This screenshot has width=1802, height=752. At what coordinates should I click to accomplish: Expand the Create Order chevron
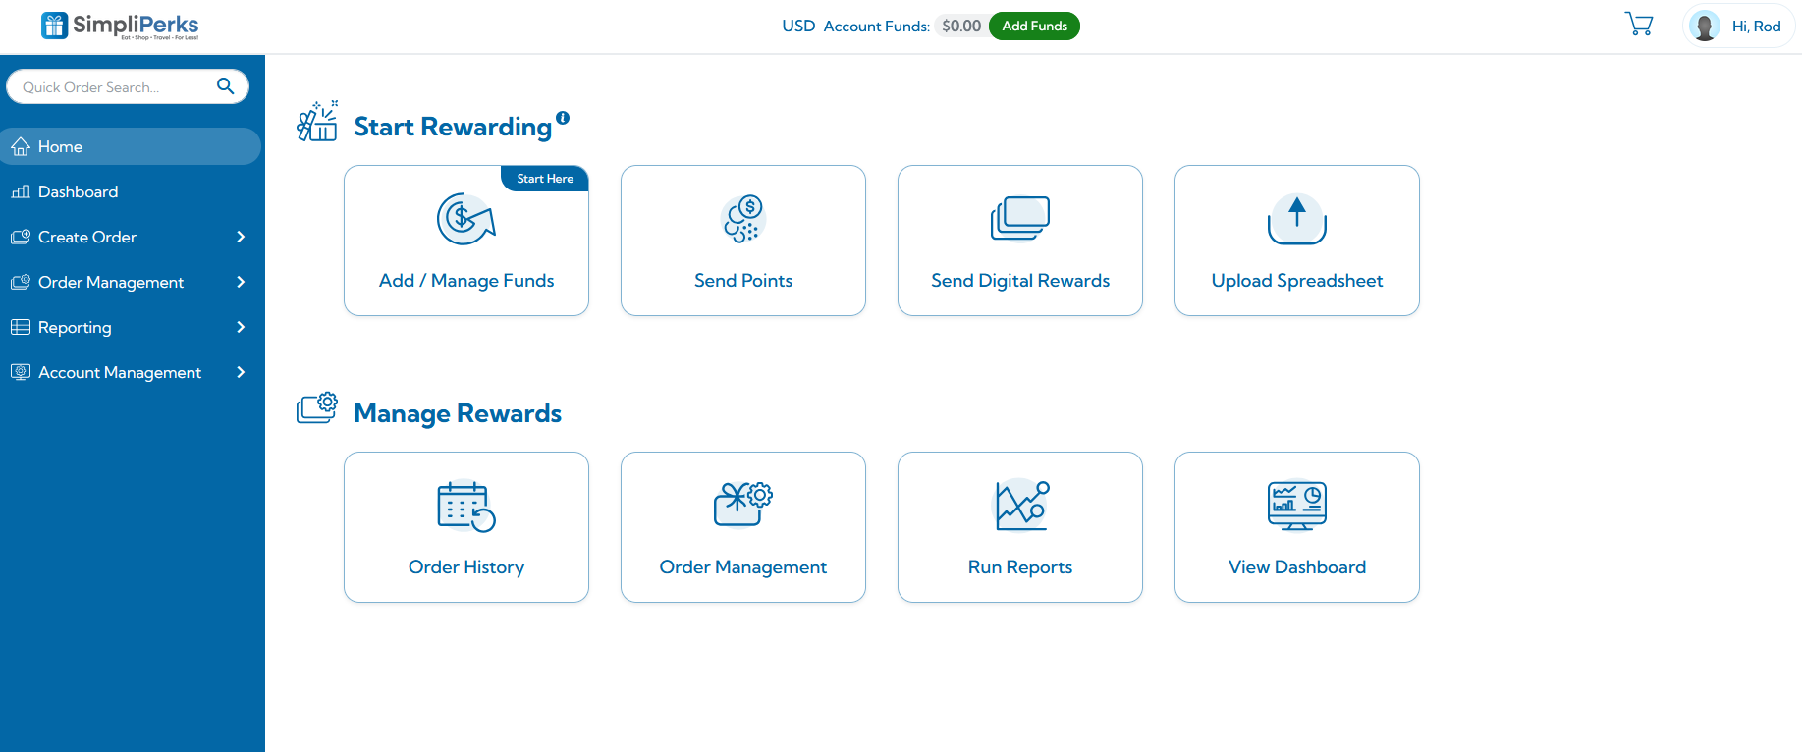(241, 237)
